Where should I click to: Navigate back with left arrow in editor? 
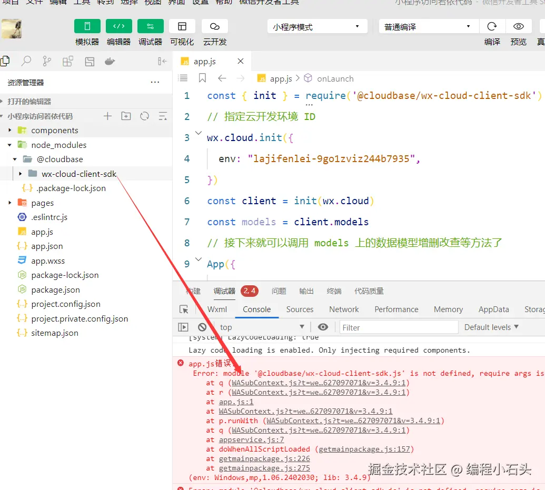coord(222,78)
